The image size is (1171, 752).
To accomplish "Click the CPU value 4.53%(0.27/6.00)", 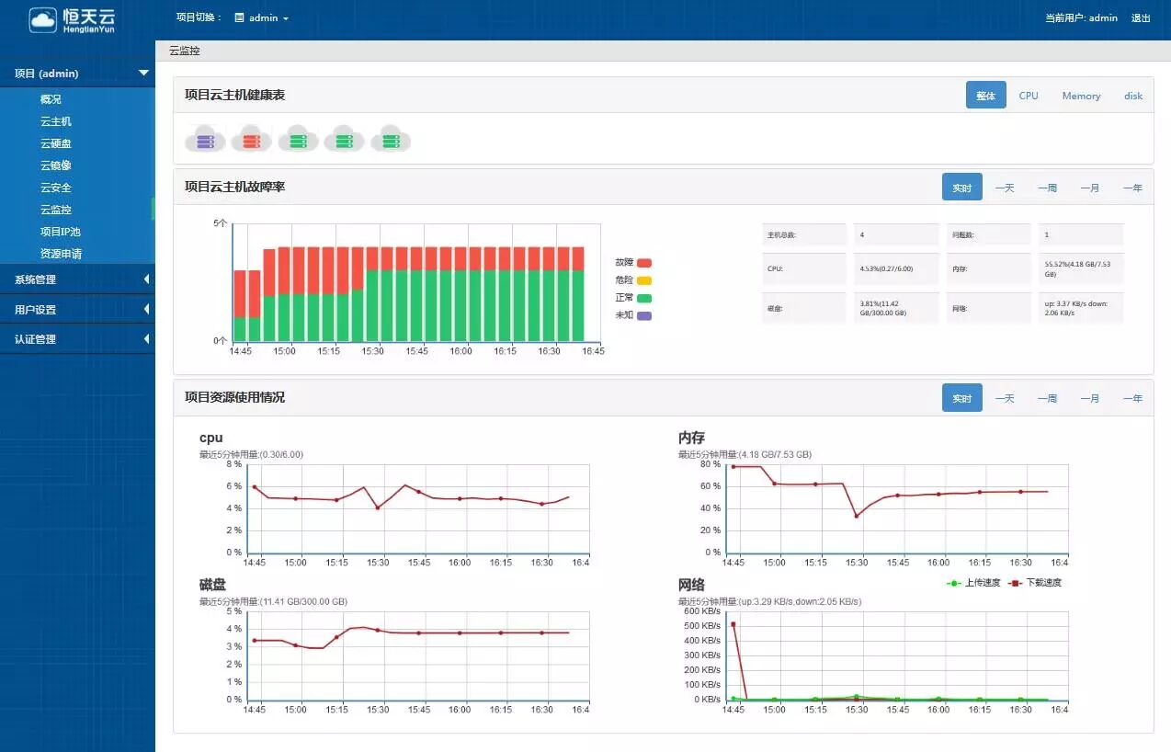I will 887,269.
